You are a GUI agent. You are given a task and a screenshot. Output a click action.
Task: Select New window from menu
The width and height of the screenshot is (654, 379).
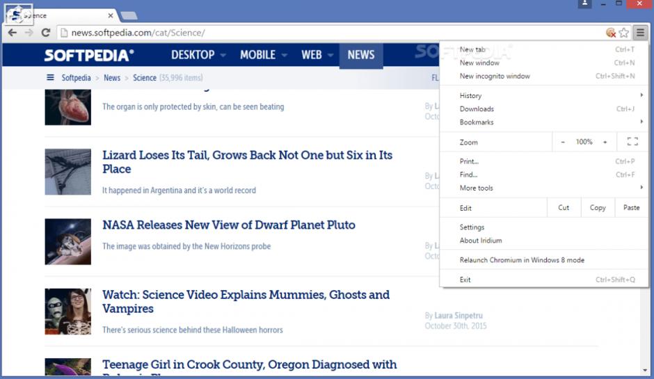click(544, 63)
